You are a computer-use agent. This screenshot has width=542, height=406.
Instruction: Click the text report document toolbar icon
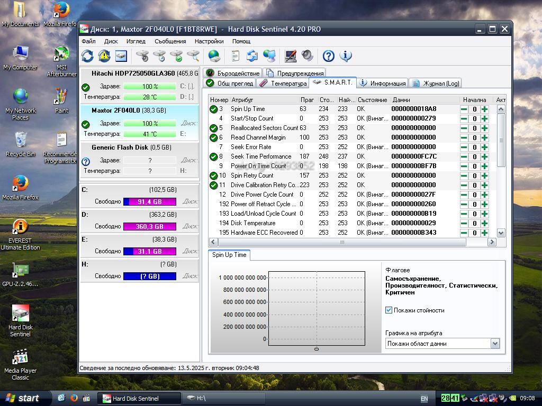click(x=236, y=56)
